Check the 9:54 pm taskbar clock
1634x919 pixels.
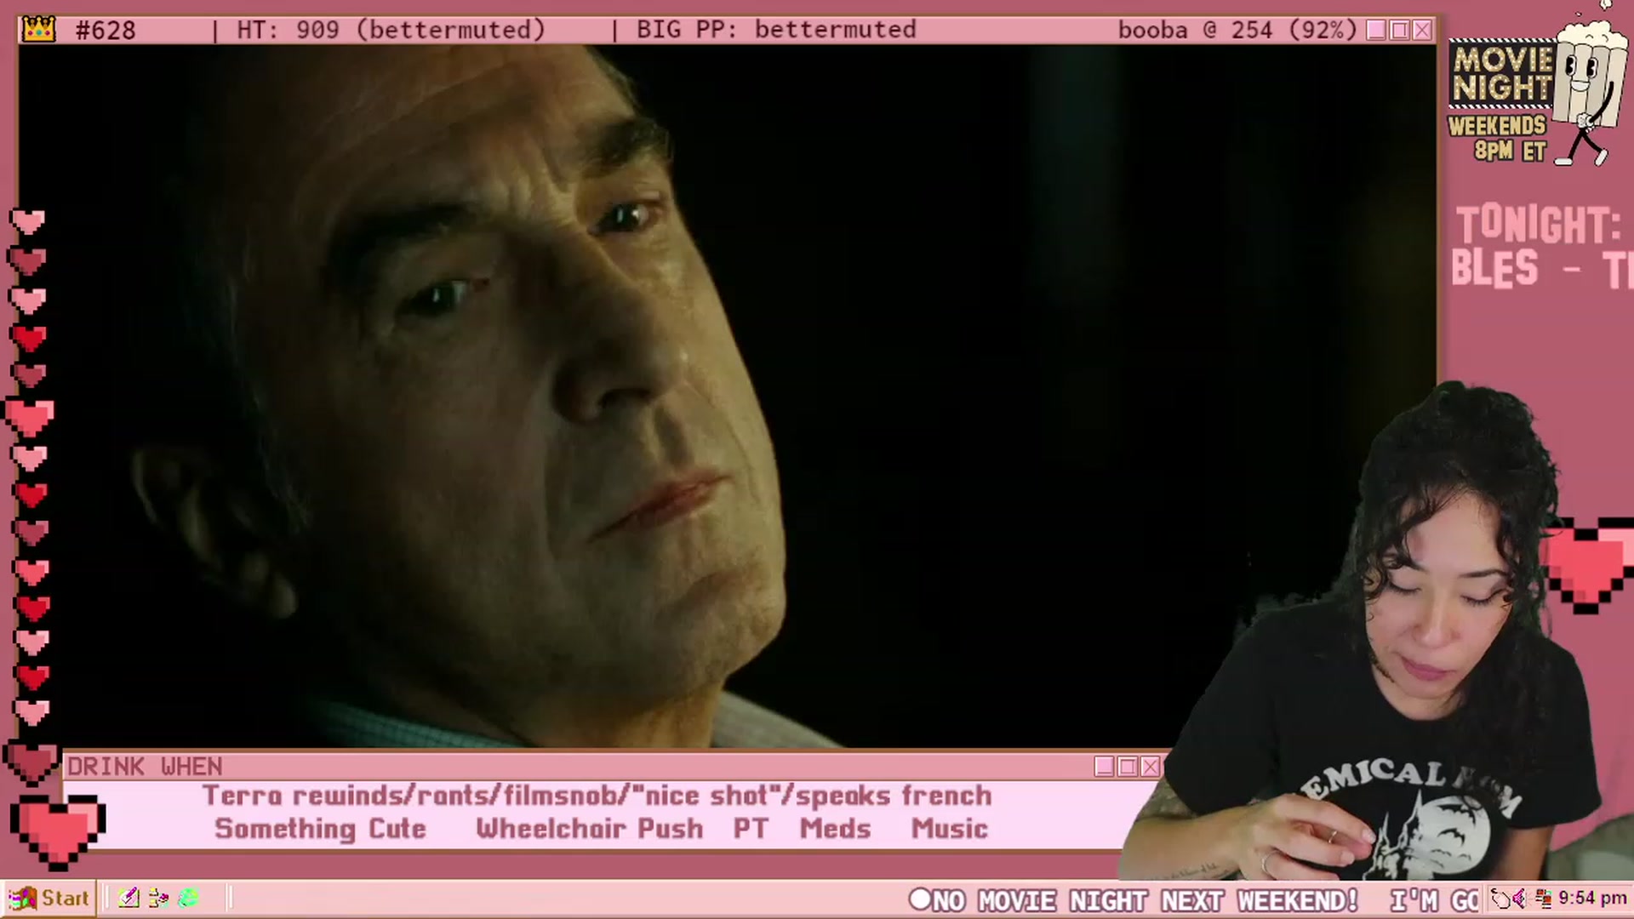point(1591,899)
